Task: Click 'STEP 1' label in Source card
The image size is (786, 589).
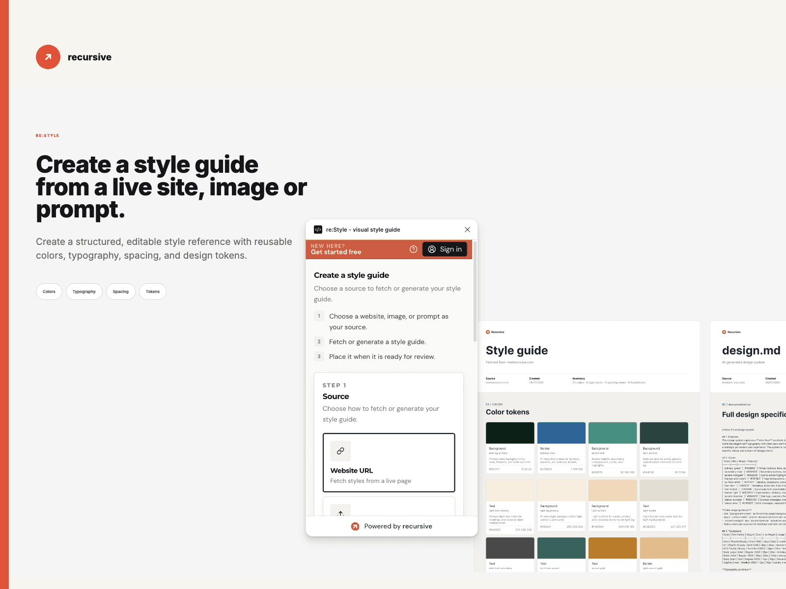Action: coord(335,385)
